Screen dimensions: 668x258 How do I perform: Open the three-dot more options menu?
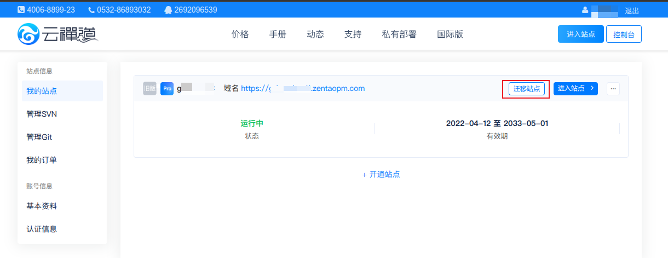613,89
